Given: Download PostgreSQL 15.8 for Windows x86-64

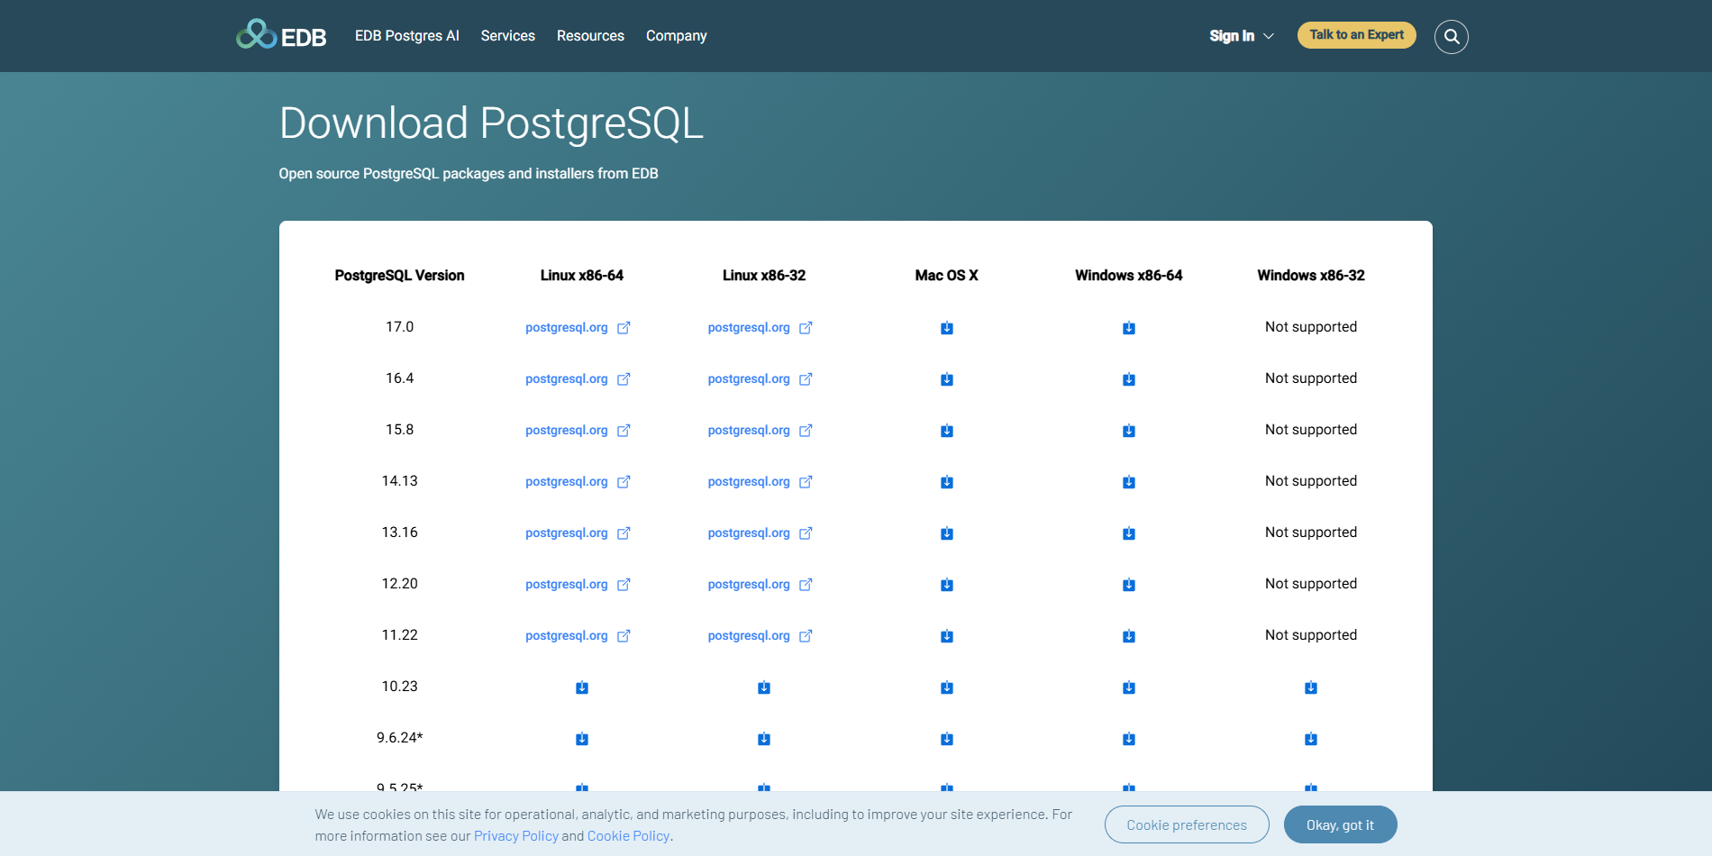Looking at the screenshot, I should coord(1129,431).
